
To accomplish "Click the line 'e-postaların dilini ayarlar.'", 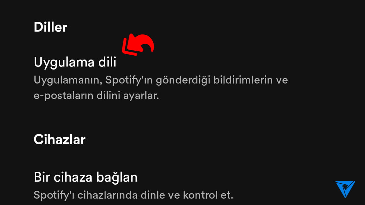I will [x=96, y=96].
